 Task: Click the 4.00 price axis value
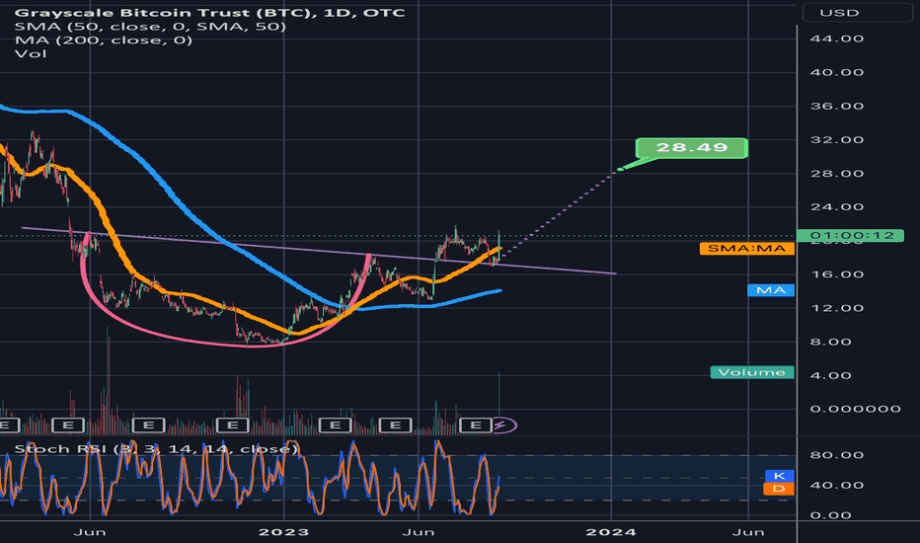click(x=830, y=376)
